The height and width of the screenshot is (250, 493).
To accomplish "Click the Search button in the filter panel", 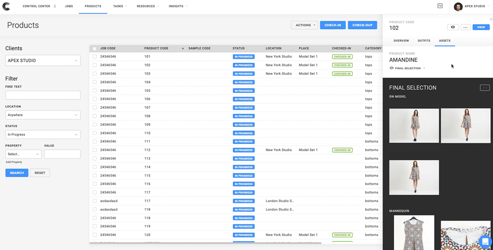I will 17,173.
